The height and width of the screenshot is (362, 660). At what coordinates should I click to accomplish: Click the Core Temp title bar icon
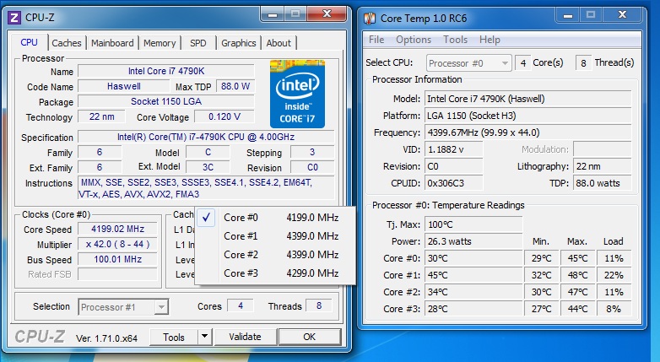369,18
